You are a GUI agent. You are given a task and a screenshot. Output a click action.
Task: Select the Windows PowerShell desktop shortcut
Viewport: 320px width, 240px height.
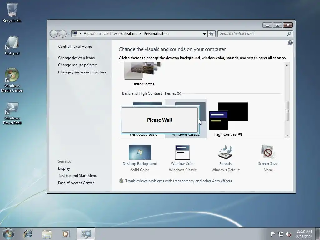[x=12, y=113]
